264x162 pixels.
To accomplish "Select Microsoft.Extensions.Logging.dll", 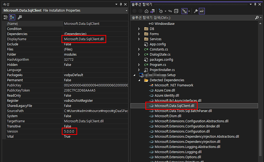I will pos(178,152).
